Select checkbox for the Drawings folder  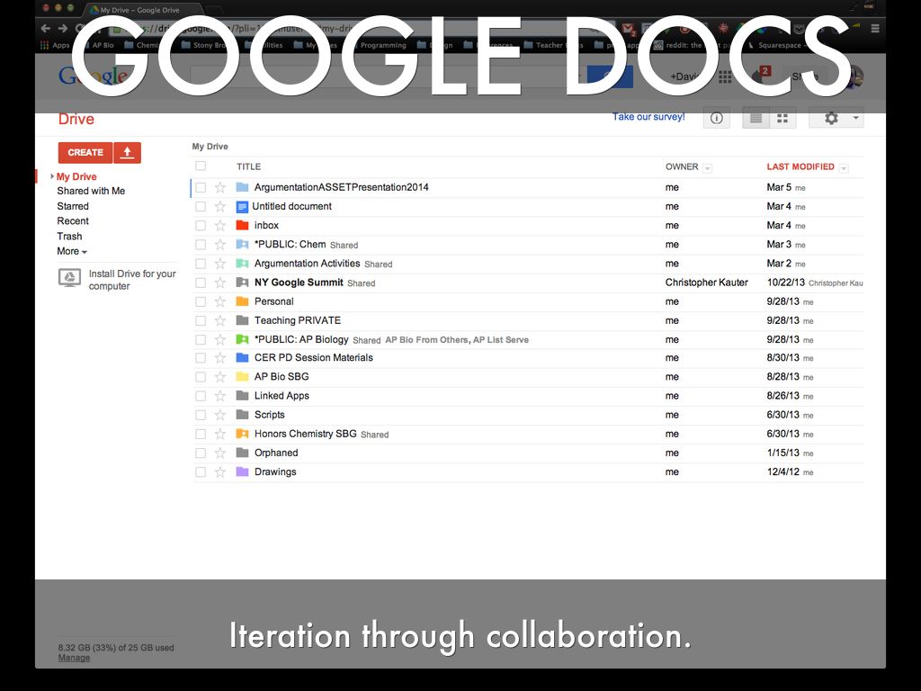coord(201,472)
